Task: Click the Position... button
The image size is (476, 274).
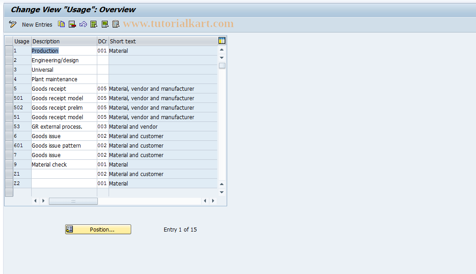Action: pos(98,229)
